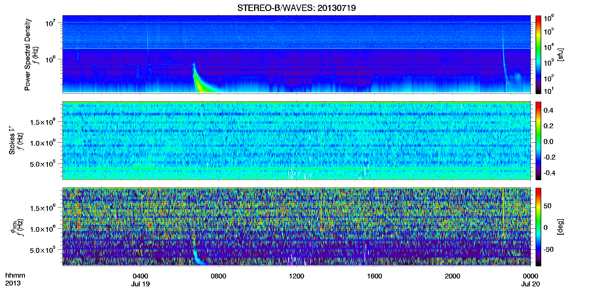Screen dimensions: 593x305
Task: Click the -0.4 tick on Stokes colorbar
Action: pyautogui.click(x=549, y=173)
